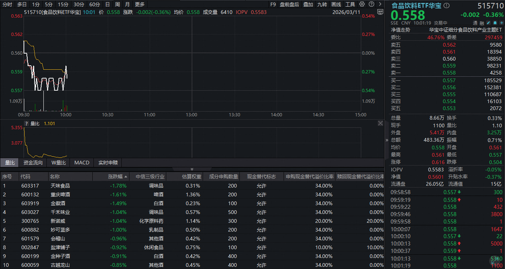
Task: Collapse the right quote panel with double arrow
Action: 387,140
